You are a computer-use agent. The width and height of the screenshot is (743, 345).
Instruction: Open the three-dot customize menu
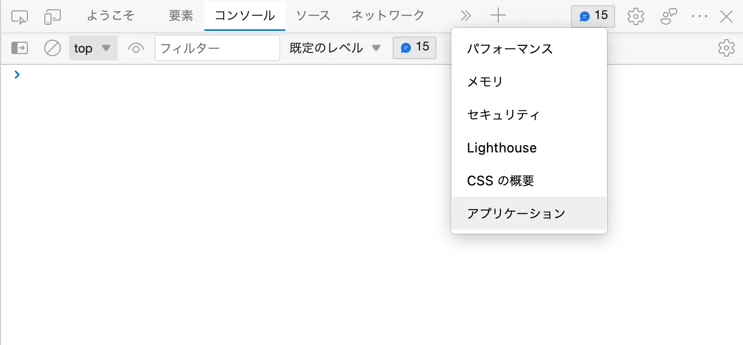point(700,16)
